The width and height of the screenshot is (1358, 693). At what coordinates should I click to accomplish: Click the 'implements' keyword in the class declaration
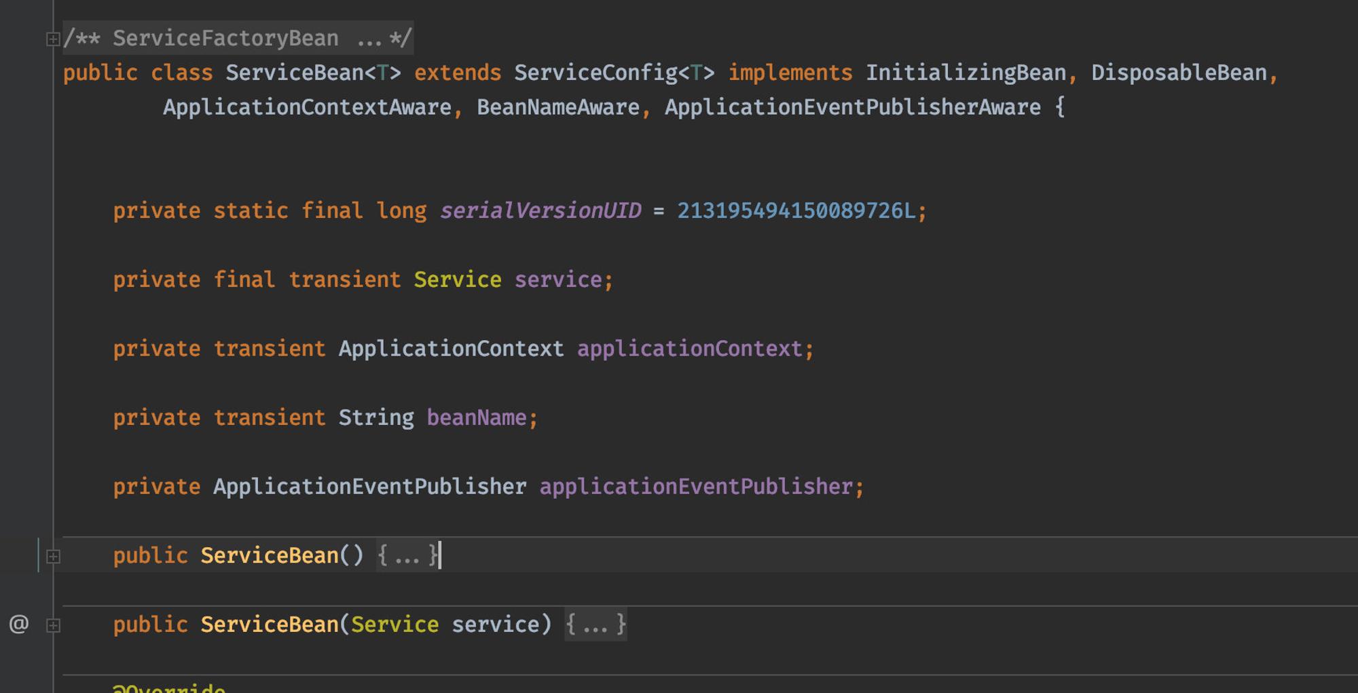[790, 73]
